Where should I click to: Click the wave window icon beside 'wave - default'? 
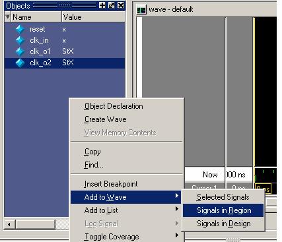click(141, 10)
